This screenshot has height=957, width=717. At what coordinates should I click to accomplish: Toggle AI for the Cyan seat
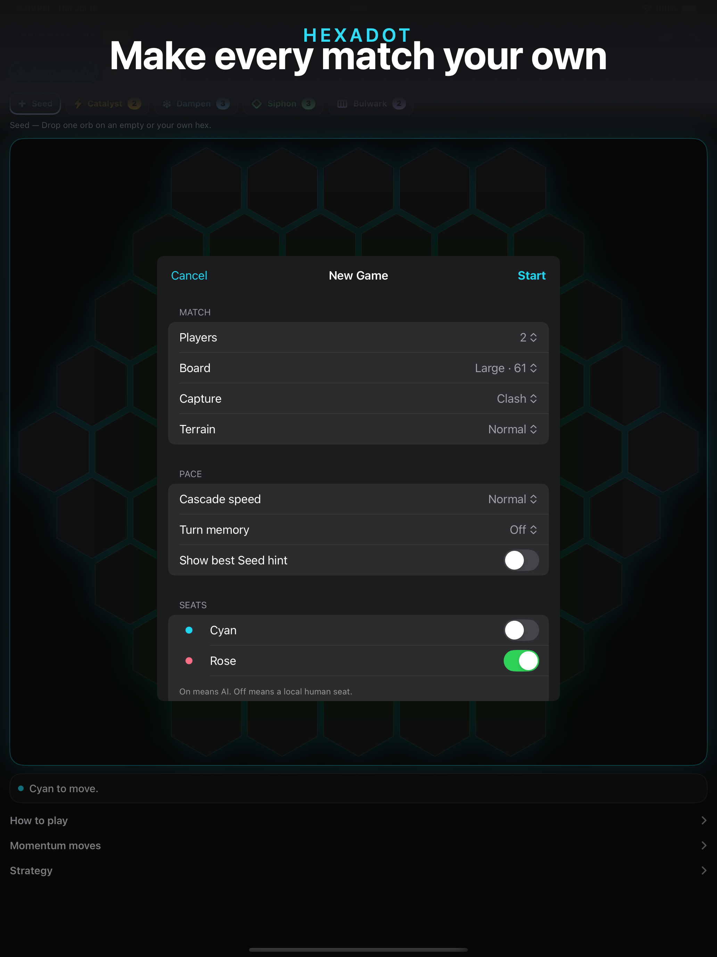pos(521,630)
